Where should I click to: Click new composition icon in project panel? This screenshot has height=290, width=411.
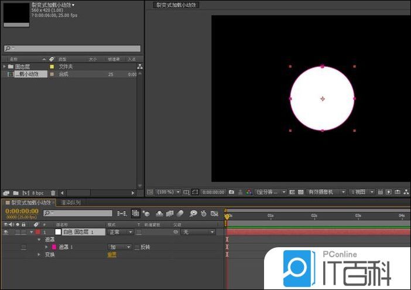(x=25, y=193)
